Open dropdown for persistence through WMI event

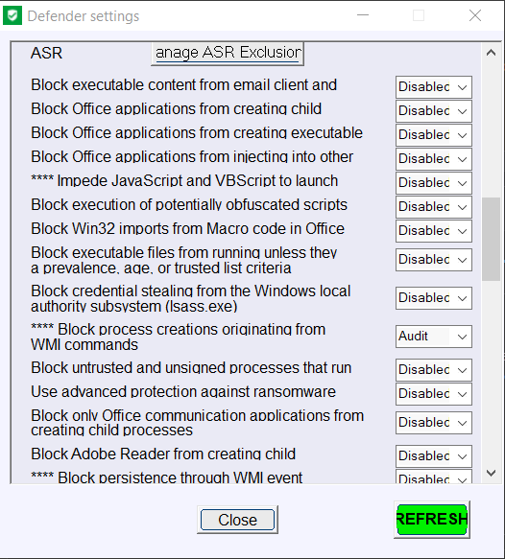434,477
